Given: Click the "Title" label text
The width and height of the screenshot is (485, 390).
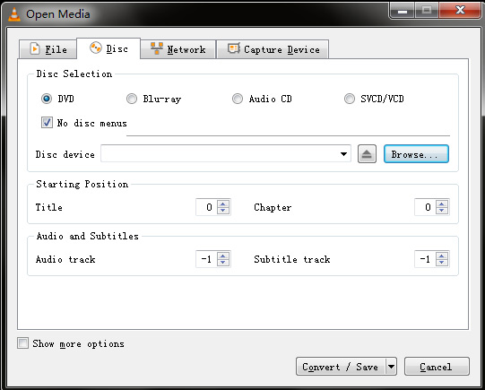Looking at the screenshot, I should point(49,207).
